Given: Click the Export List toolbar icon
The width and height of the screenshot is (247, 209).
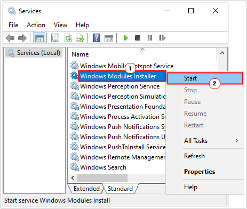Looking at the screenshot, I should [x=80, y=38].
